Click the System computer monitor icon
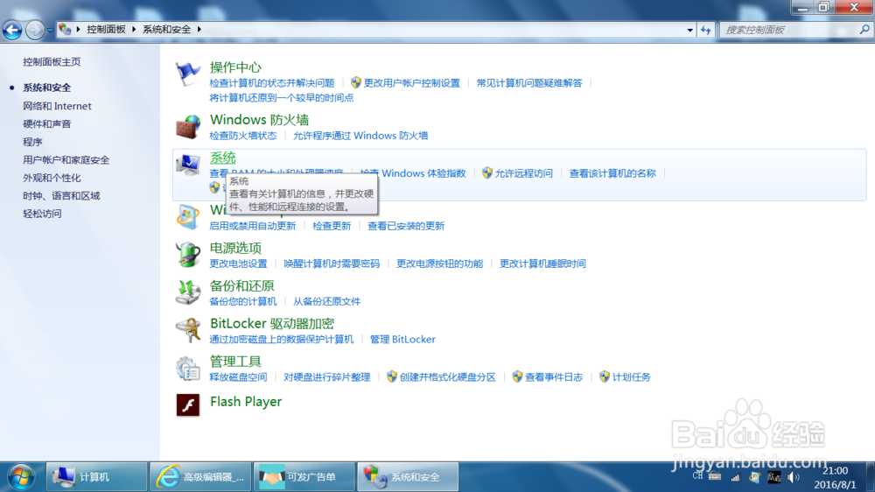This screenshot has height=492, width=875. coord(188,165)
